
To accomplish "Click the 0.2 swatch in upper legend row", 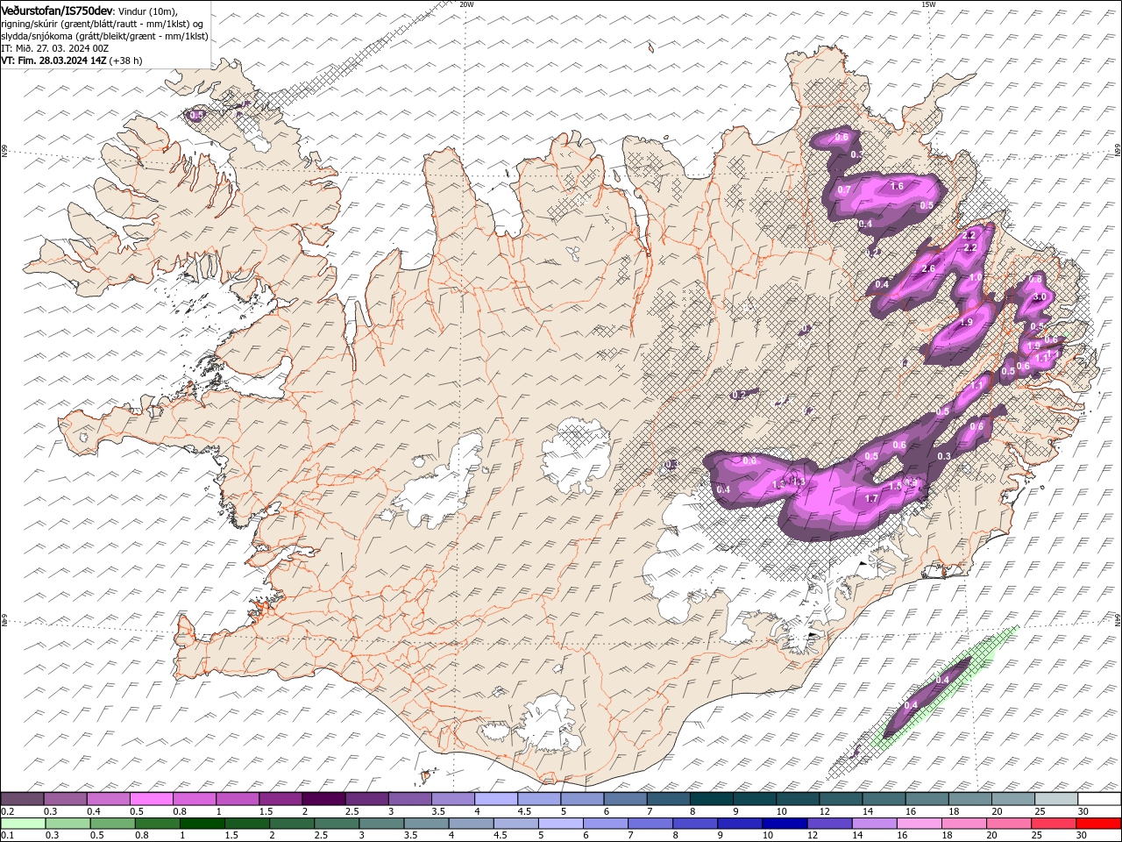I will point(22,799).
